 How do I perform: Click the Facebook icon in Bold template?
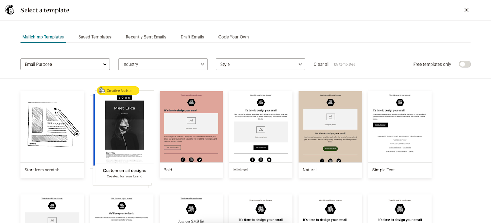(183, 160)
